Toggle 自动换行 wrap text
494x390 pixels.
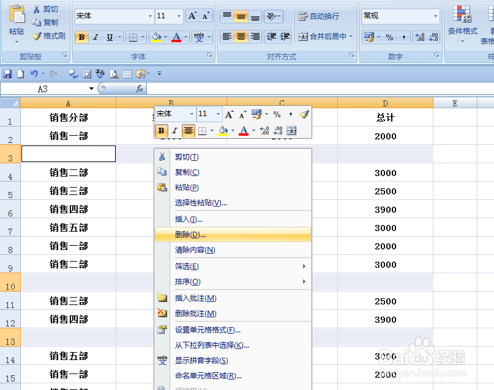click(323, 17)
